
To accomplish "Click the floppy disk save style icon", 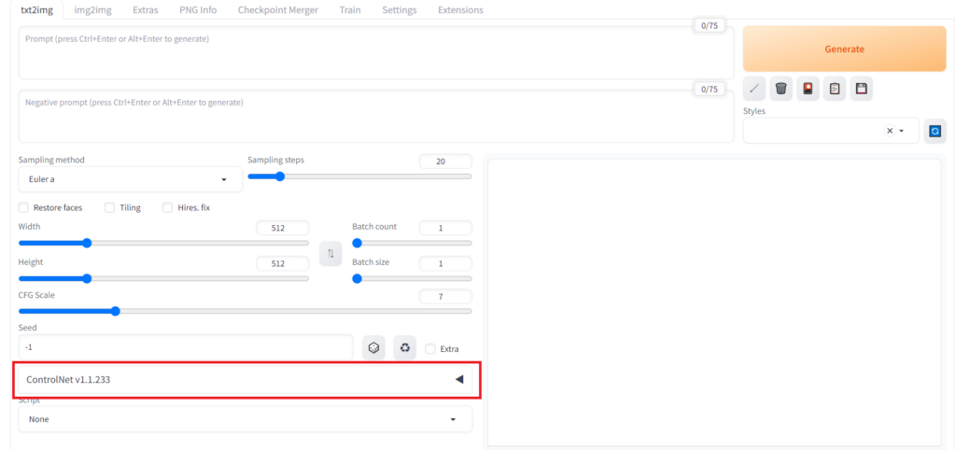I will (861, 89).
